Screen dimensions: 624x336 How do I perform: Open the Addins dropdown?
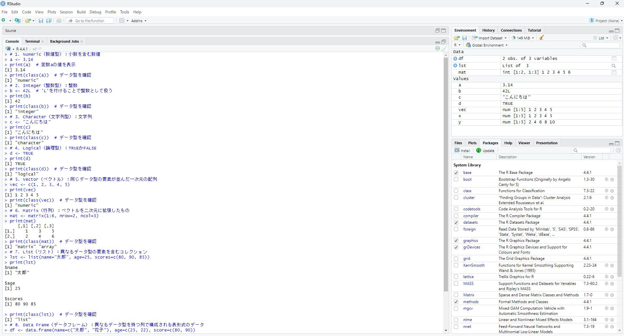pyautogui.click(x=139, y=21)
